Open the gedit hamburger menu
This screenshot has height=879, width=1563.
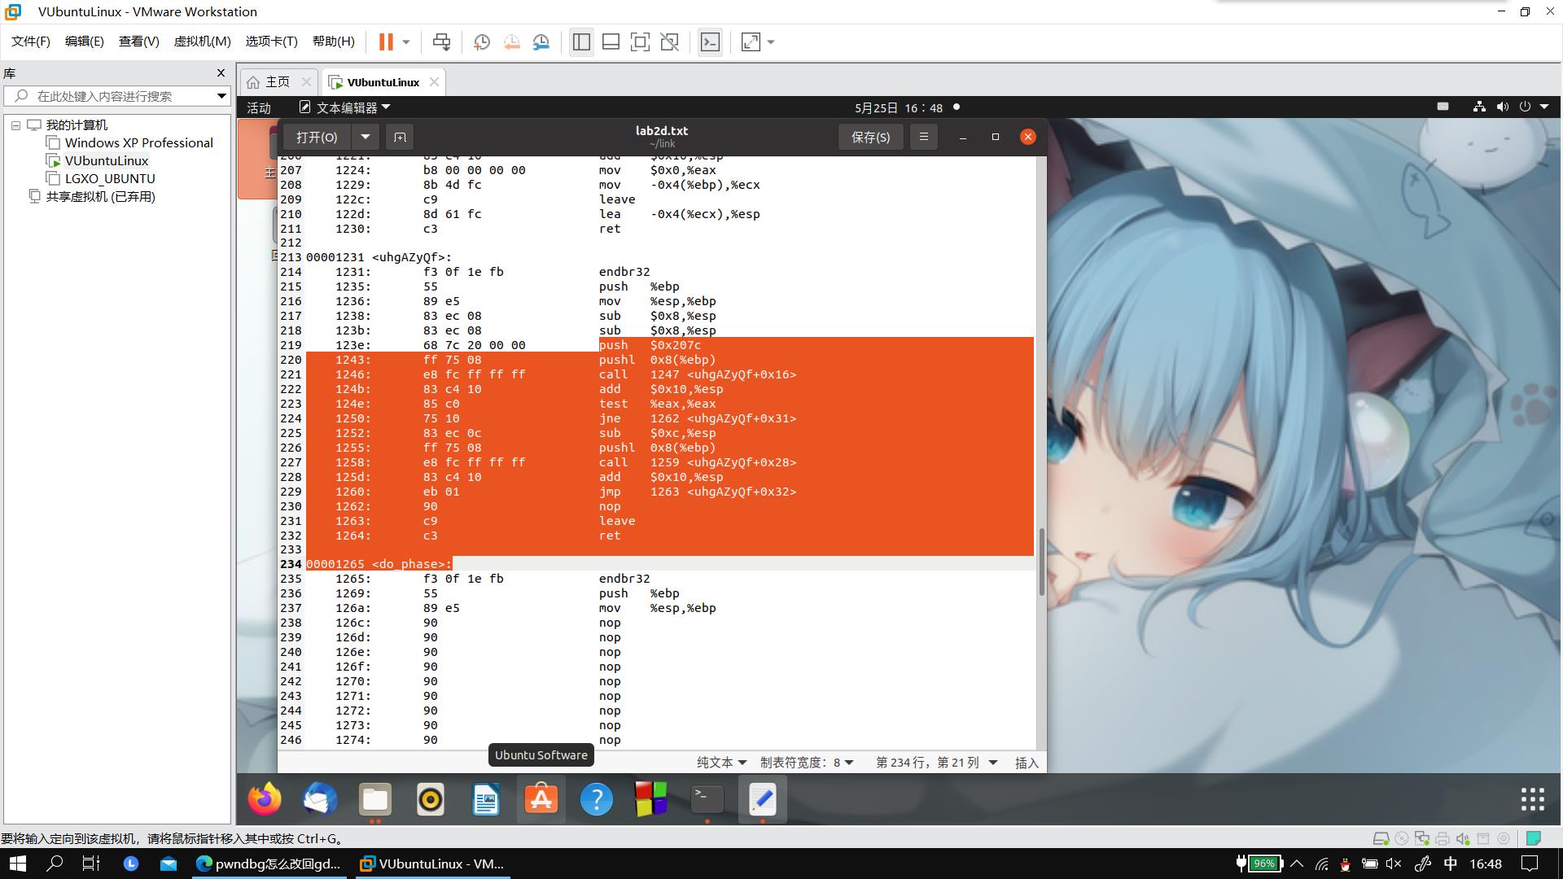923,137
